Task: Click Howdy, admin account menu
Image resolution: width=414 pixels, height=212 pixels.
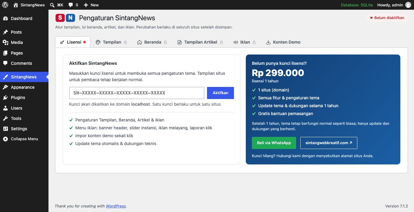Action: click(394, 5)
